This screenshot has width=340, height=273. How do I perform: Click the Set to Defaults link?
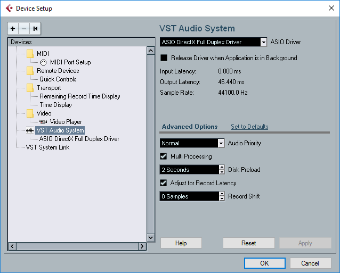tap(249, 127)
